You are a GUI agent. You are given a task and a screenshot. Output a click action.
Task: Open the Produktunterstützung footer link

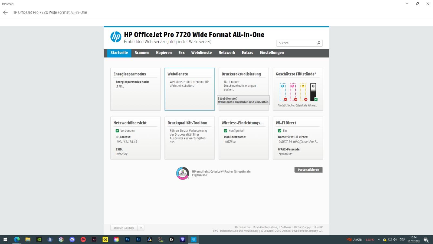tap(266, 227)
